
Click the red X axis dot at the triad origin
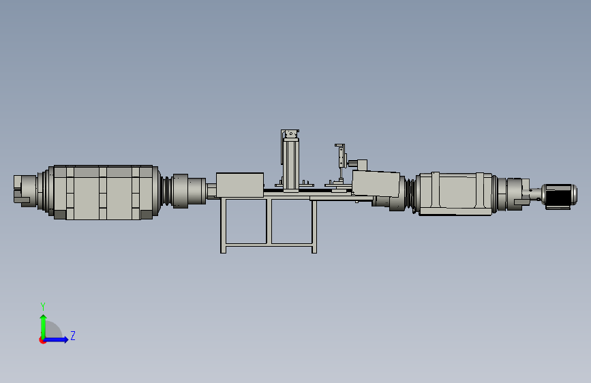point(42,340)
